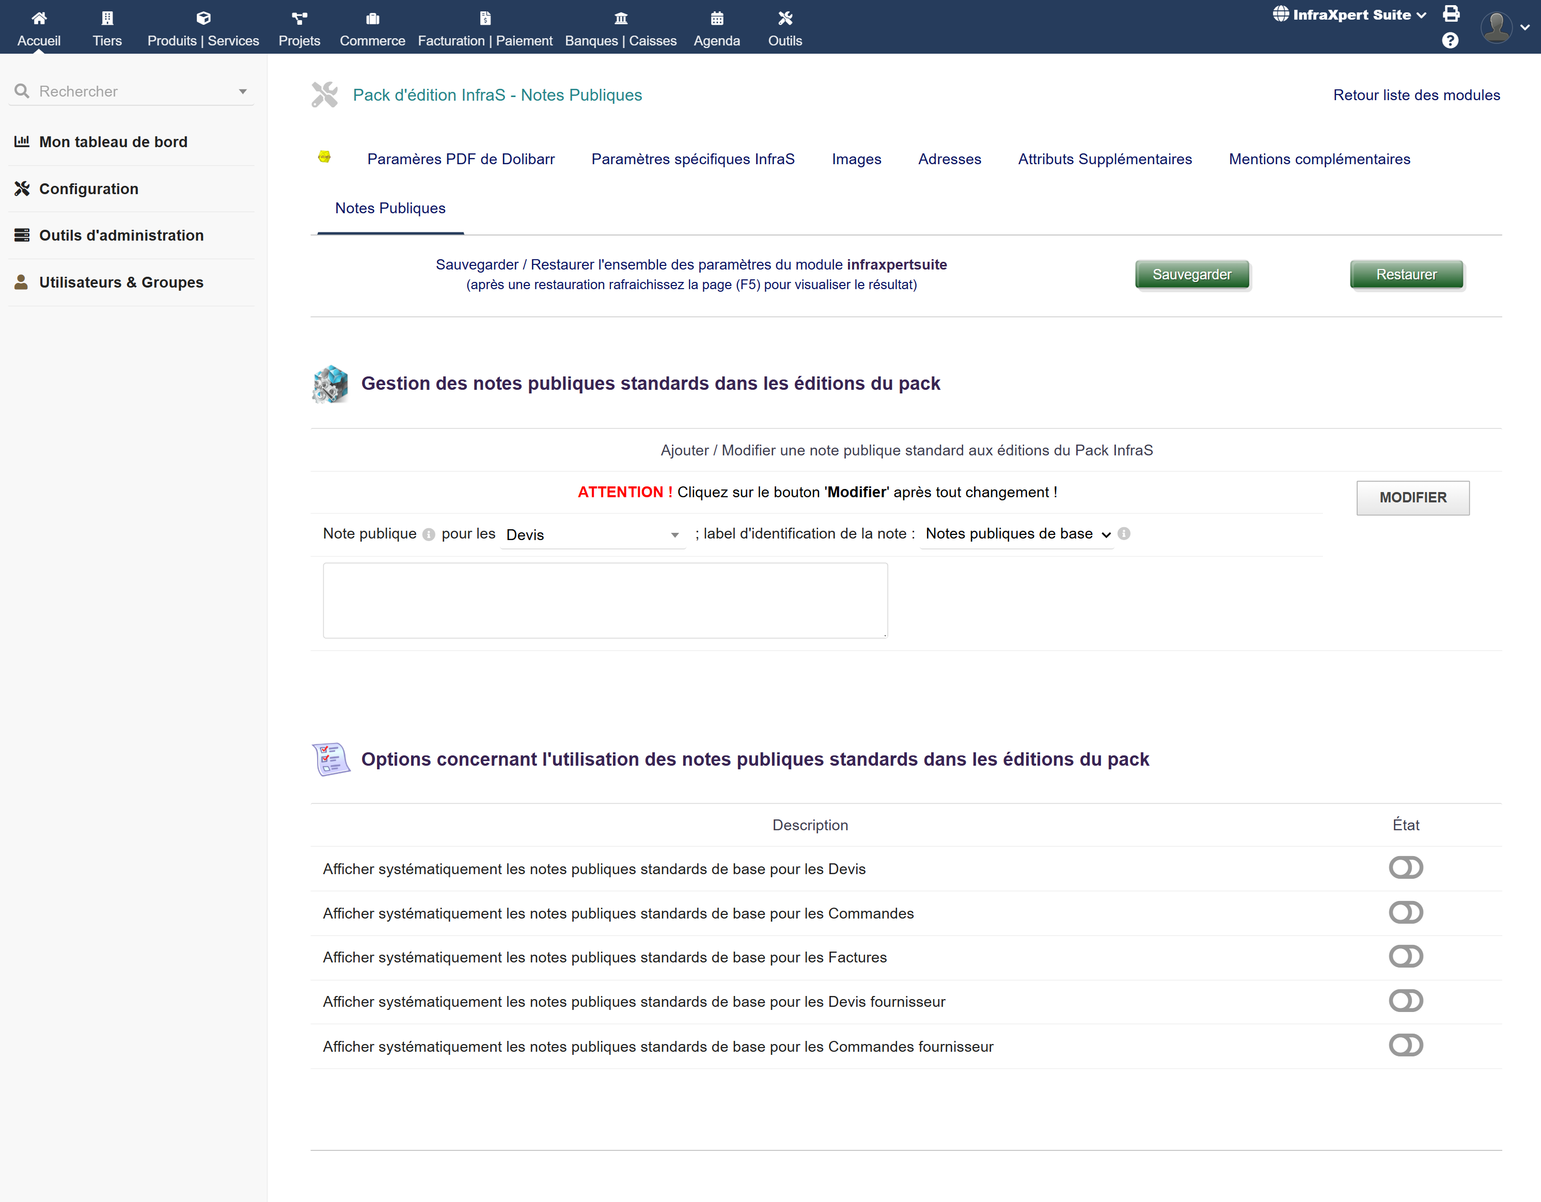Click Retour liste des modules link
This screenshot has height=1202, width=1541.
coord(1416,95)
